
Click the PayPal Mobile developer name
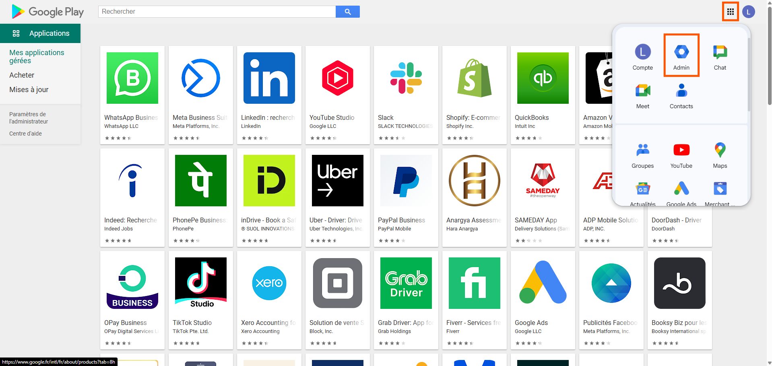[394, 228]
